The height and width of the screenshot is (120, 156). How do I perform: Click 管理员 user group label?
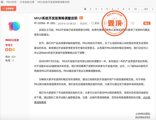(9, 45)
